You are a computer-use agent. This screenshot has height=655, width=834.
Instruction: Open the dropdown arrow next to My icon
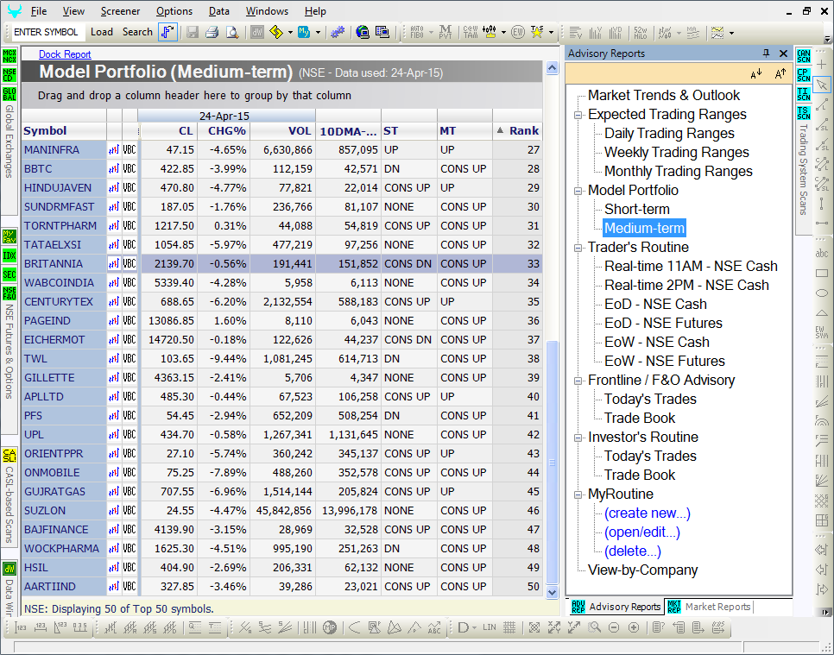click(x=318, y=33)
